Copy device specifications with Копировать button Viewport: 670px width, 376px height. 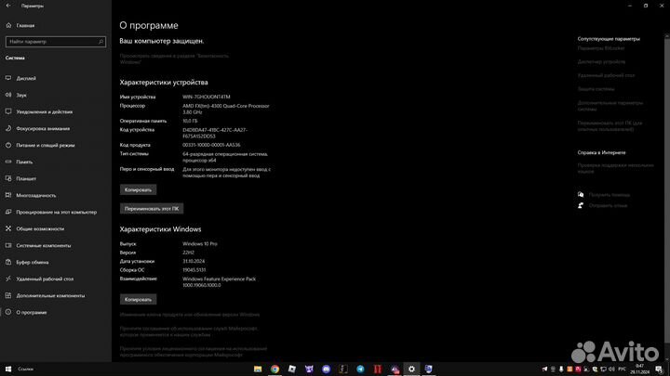click(138, 189)
